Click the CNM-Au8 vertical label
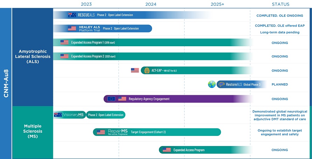312x159 pixels. coord(6,83)
